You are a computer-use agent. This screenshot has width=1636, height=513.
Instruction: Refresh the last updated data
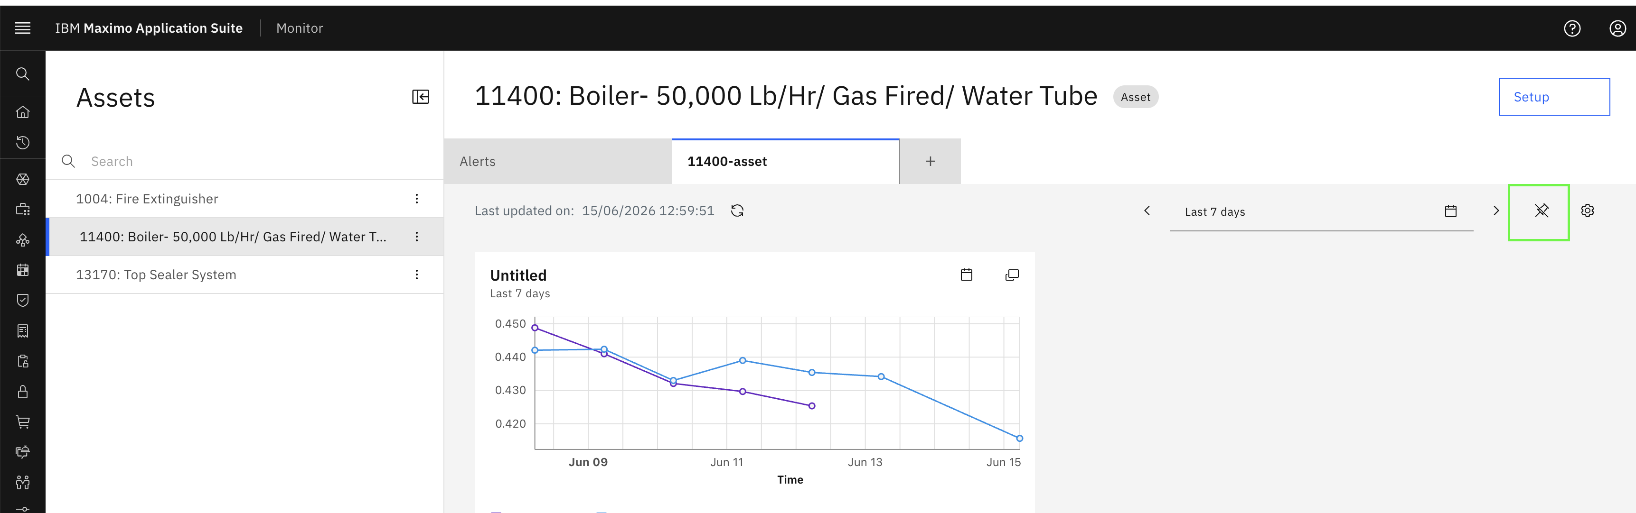coord(737,211)
